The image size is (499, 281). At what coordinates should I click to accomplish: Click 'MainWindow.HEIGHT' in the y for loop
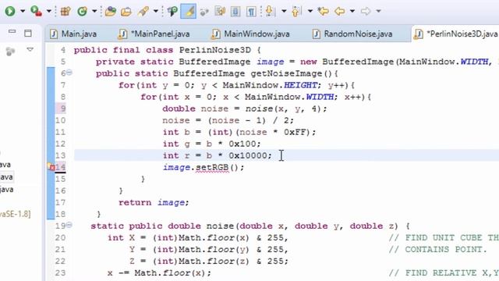pyautogui.click(x=270, y=85)
